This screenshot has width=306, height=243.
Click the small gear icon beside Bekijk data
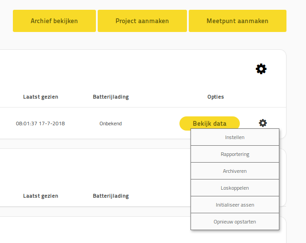(263, 123)
